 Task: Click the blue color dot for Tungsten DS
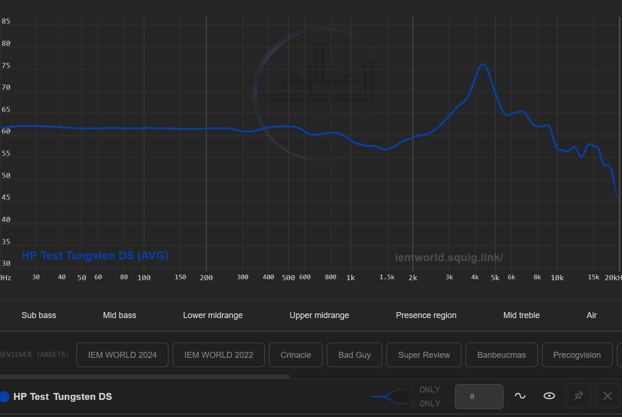point(4,397)
